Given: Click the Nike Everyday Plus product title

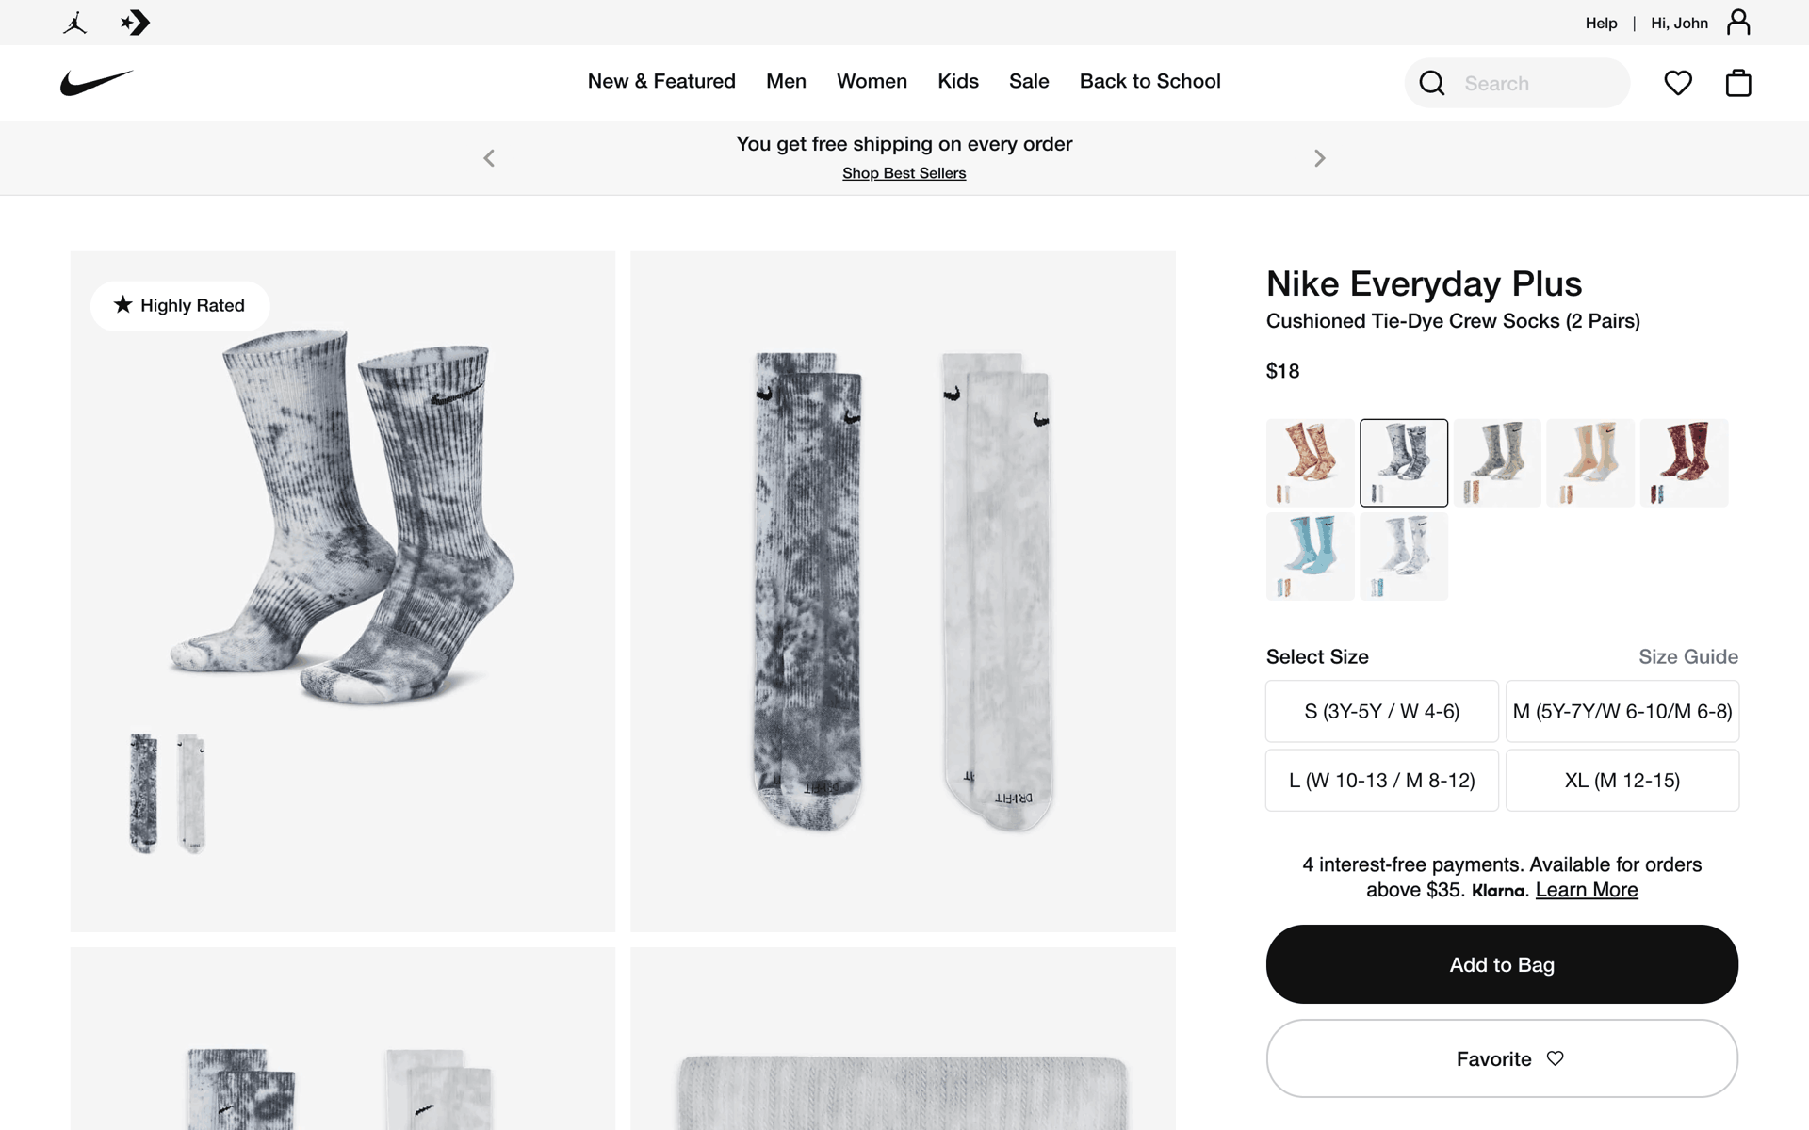Looking at the screenshot, I should tap(1424, 283).
